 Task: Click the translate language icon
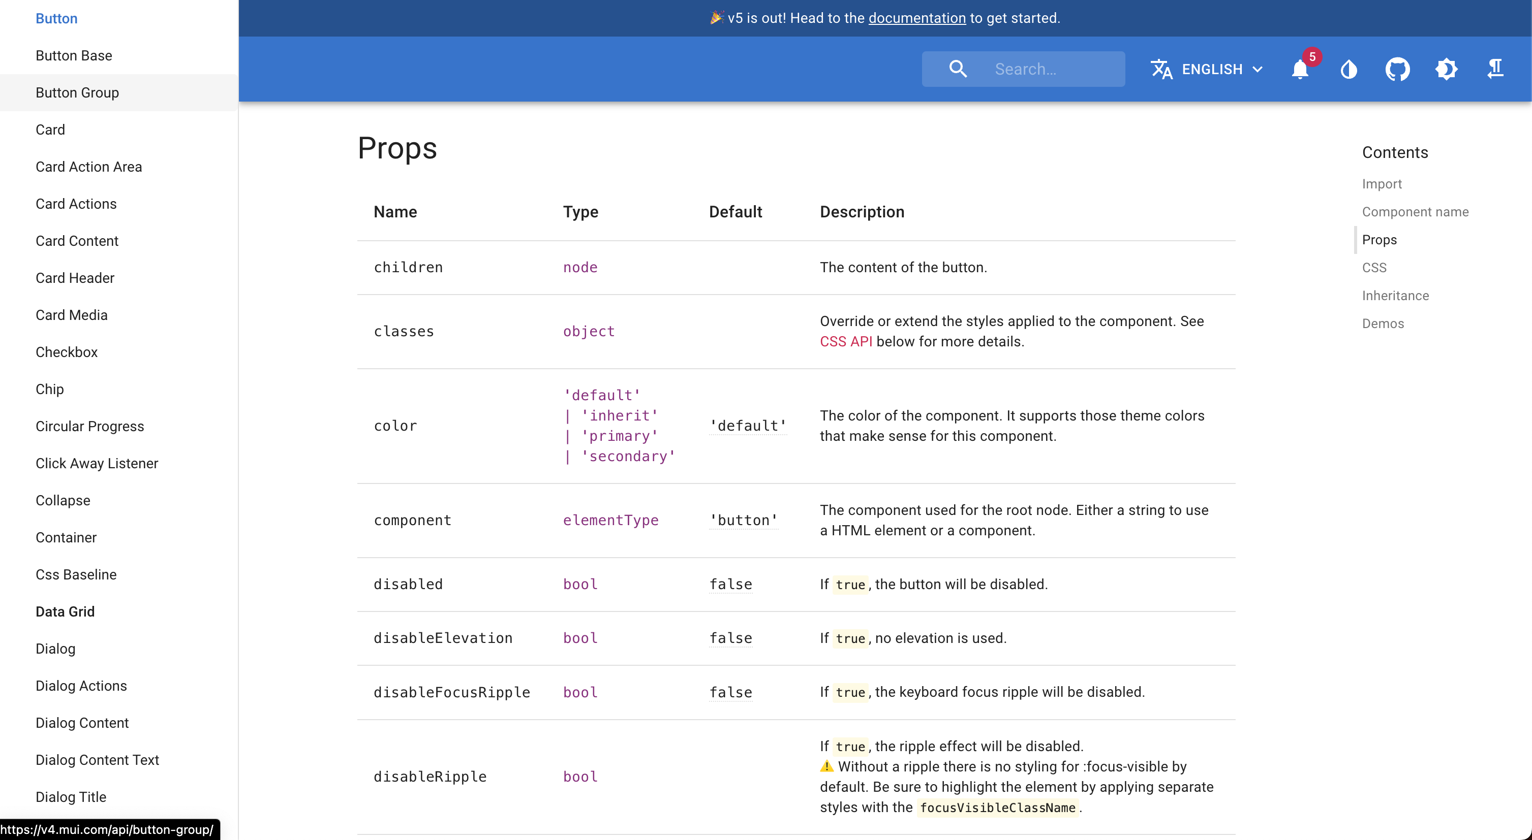1161,69
